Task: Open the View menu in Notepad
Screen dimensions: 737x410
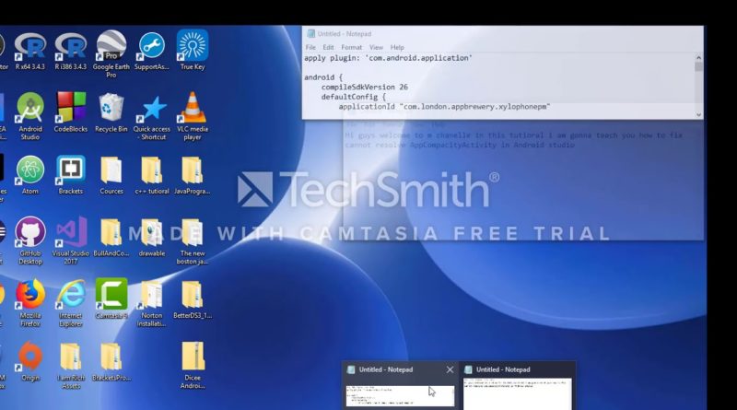Action: click(376, 47)
